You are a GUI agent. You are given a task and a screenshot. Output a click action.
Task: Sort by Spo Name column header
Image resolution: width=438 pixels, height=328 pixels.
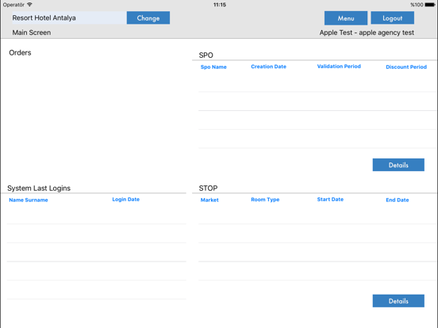point(213,67)
